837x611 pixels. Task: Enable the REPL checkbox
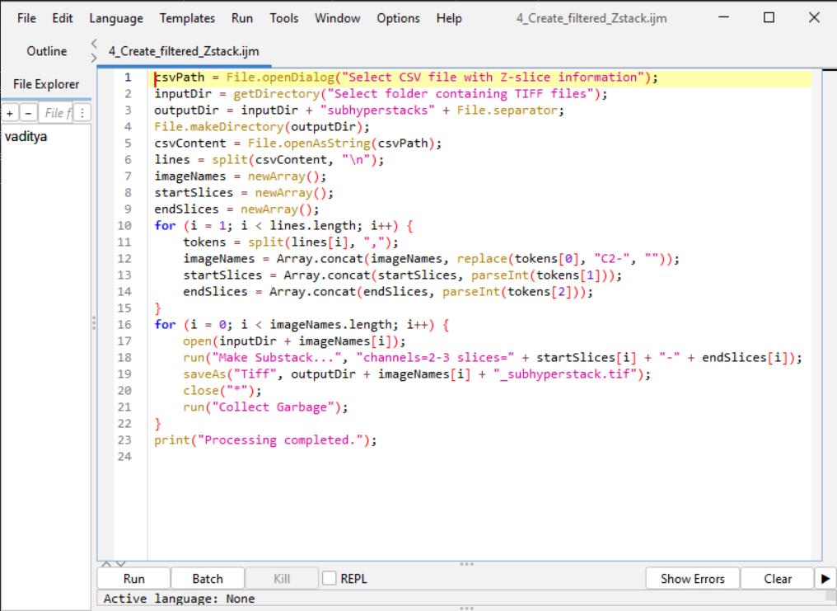330,578
